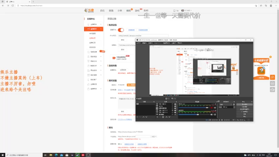Open Microsoft Edge from the Windows taskbar

point(56,155)
